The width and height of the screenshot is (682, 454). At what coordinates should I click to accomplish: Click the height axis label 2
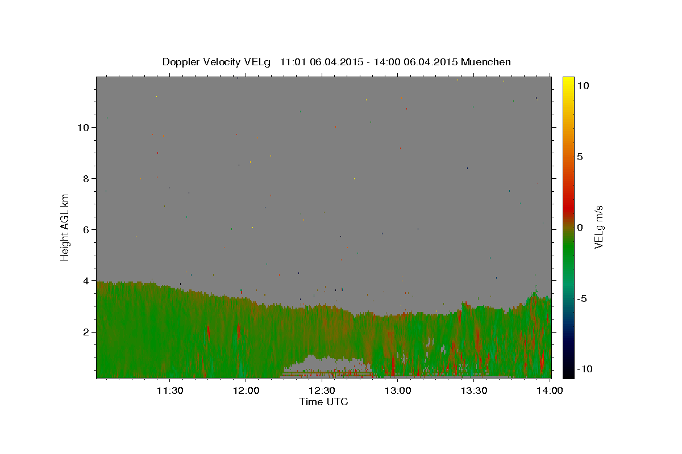pos(86,332)
